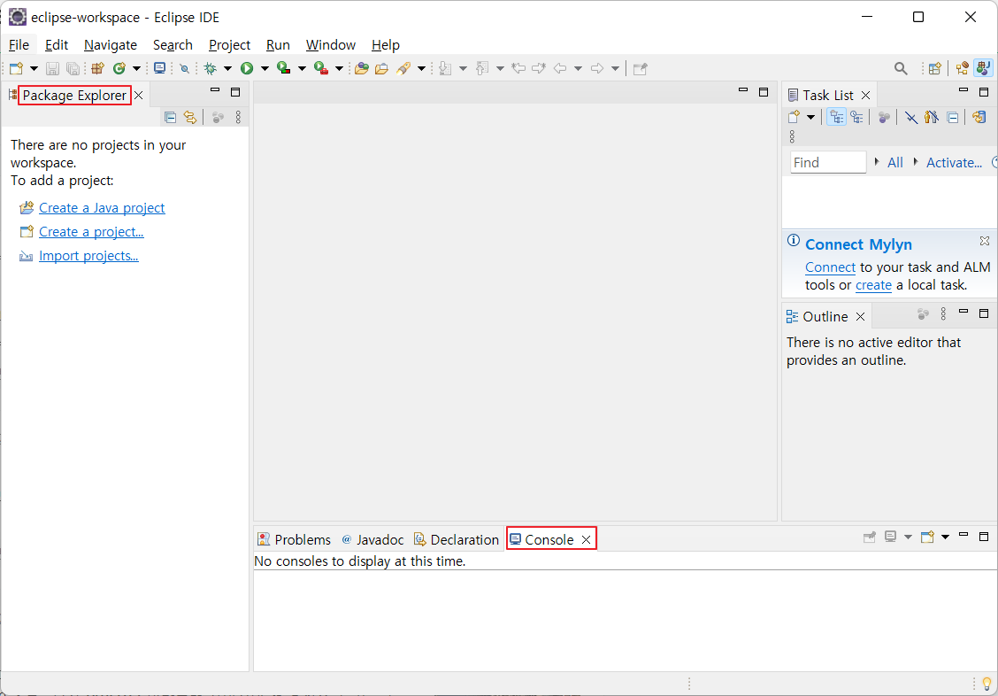998x696 pixels.
Task: Click the create local task link
Action: [873, 285]
